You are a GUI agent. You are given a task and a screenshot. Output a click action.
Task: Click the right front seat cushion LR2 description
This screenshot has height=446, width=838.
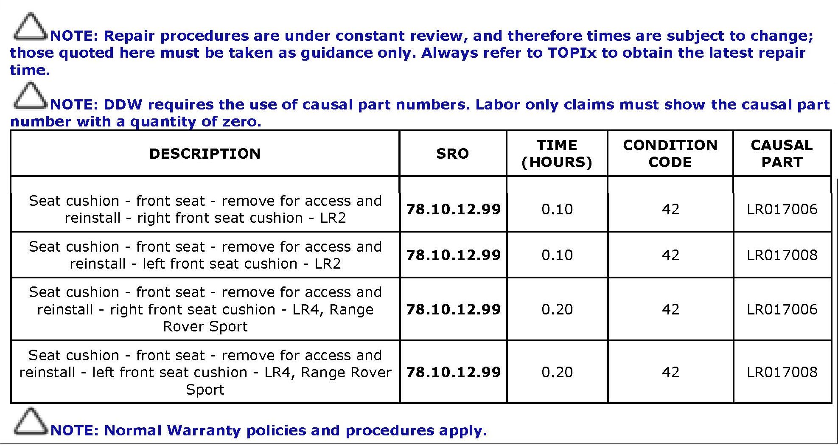[x=205, y=209]
